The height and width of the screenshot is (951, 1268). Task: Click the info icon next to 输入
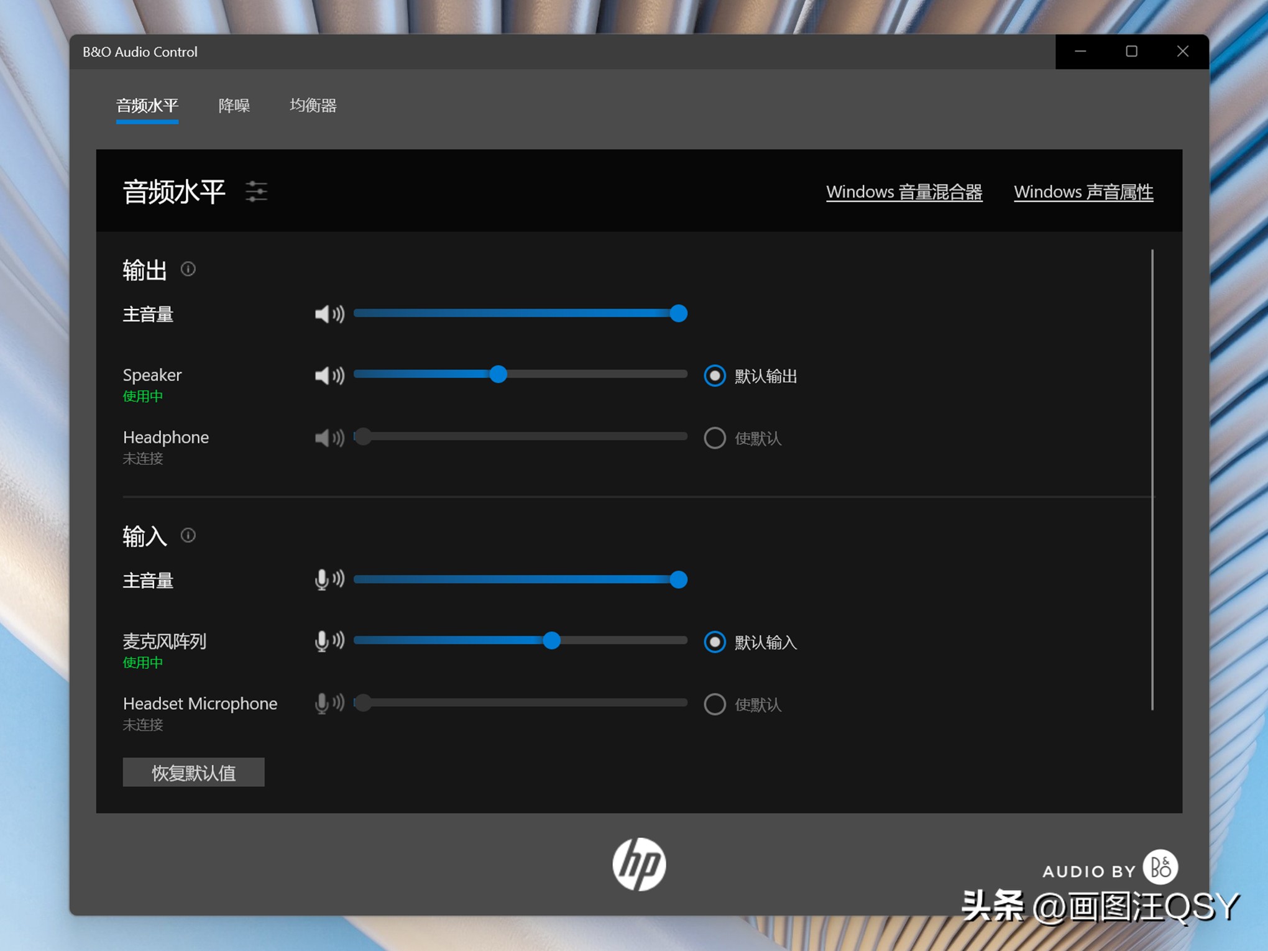point(188,535)
